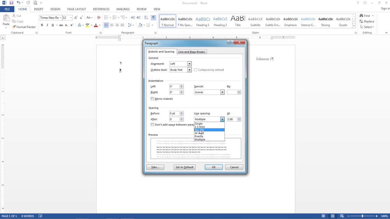This screenshot has height=219, width=390.
Task: Open the font name dropdown
Action: 61,18
